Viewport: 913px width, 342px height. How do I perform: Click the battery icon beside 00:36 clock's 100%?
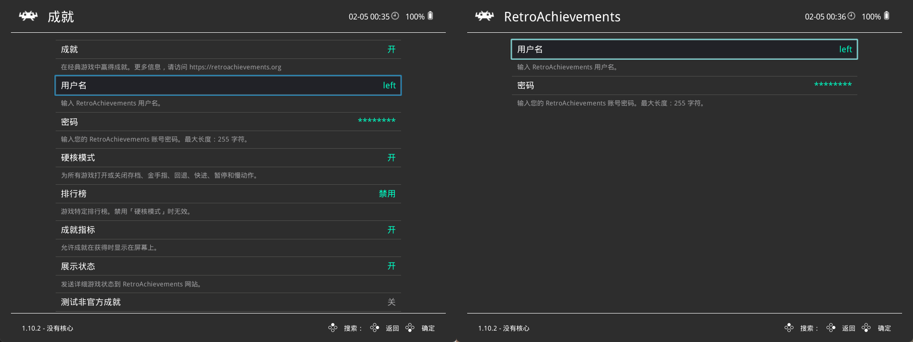pos(886,16)
